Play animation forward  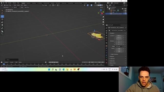(54, 62)
